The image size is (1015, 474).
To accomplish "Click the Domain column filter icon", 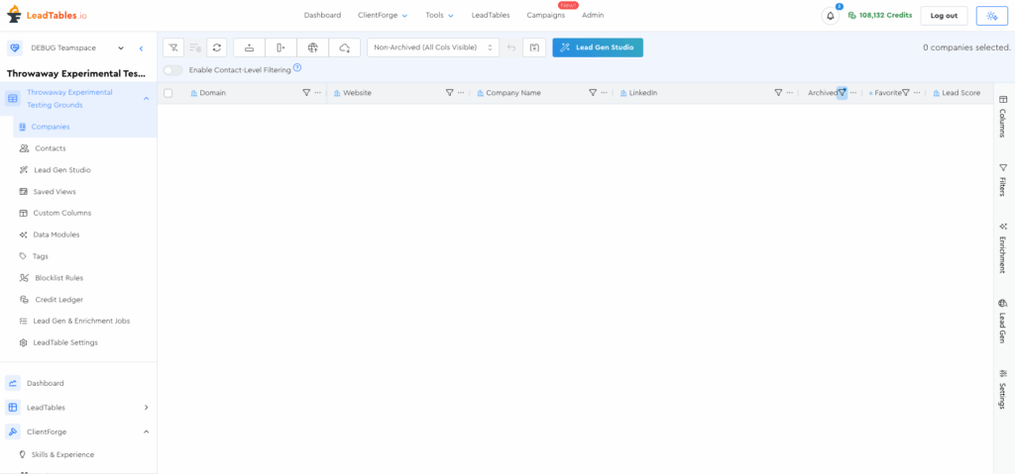I will pyautogui.click(x=306, y=93).
